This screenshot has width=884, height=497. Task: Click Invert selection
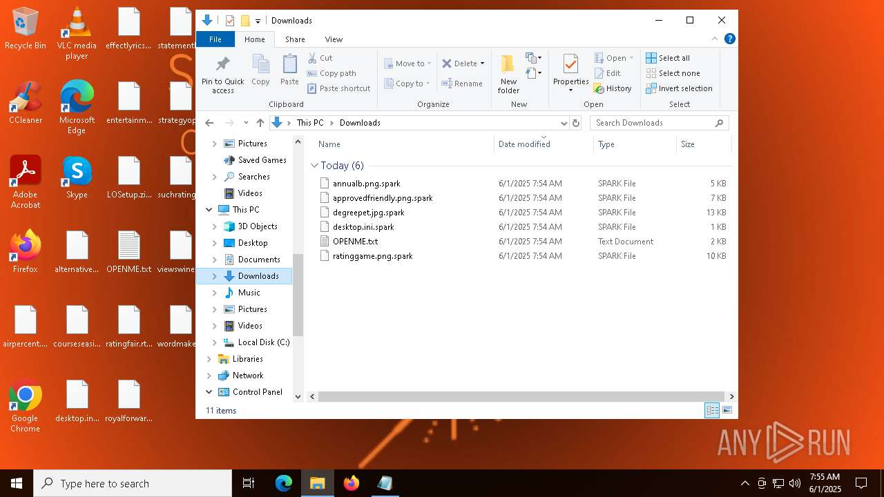point(679,88)
